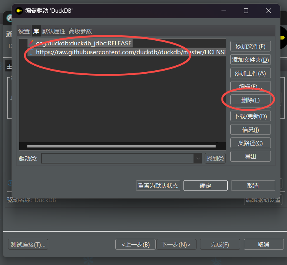Switch to the 库 tab
The image size is (287, 265).
tap(36, 31)
